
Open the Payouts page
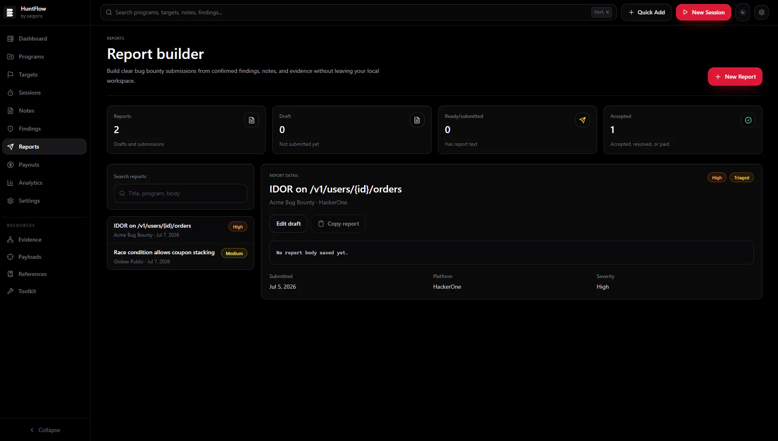[x=44, y=165]
